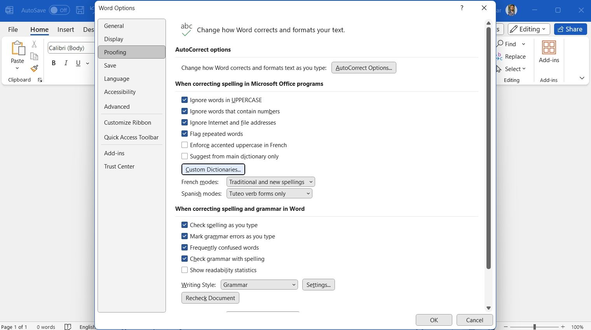Viewport: 591px width, 330px height.
Task: Click the Help question mark icon
Action: 462,8
